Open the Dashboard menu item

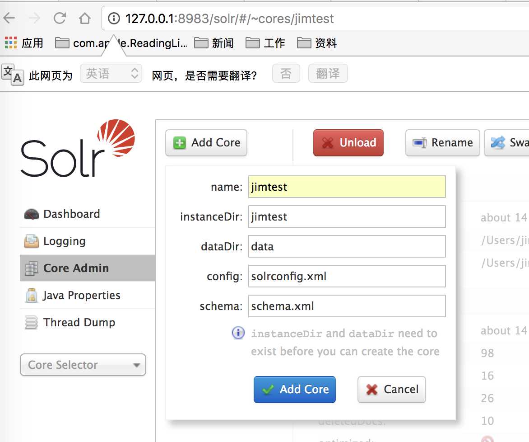coord(88,214)
